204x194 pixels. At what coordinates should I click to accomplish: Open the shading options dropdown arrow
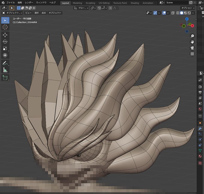[x=193, y=13]
